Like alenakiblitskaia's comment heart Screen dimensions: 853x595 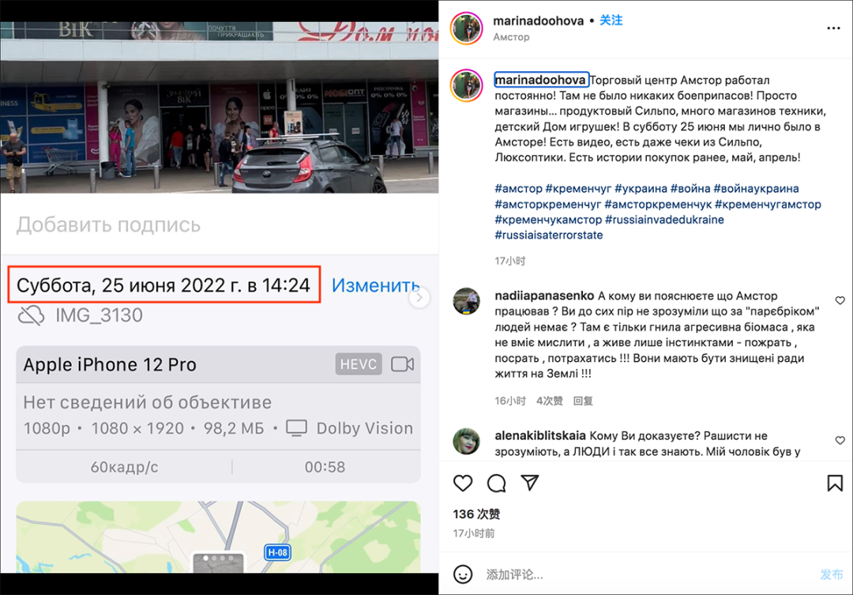click(840, 440)
